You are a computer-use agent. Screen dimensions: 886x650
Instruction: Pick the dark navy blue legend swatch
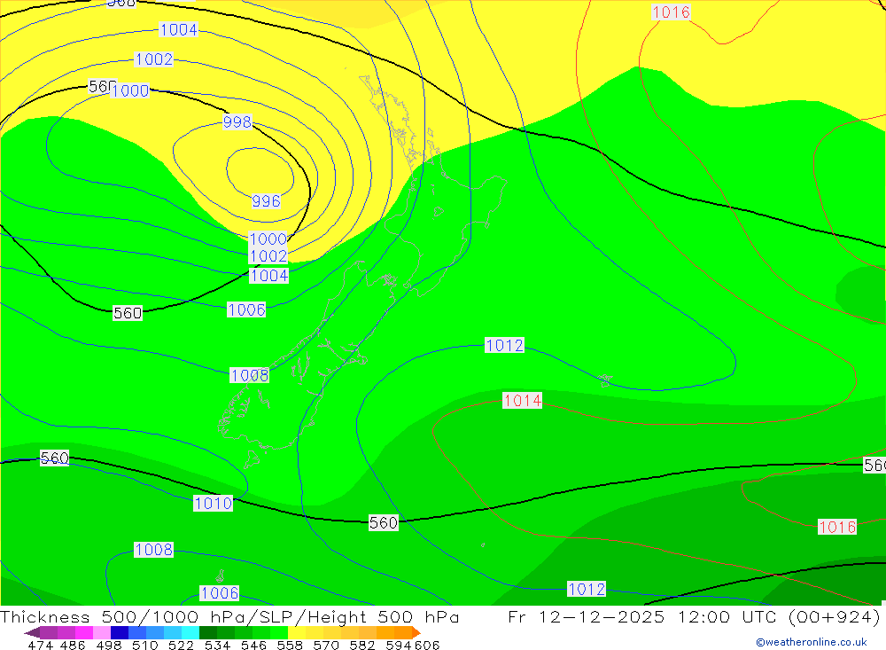click(120, 633)
